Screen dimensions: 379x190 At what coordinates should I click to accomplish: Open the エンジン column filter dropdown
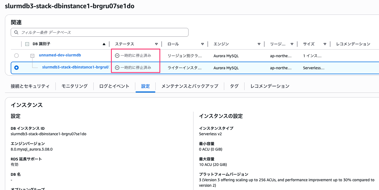tap(259, 44)
